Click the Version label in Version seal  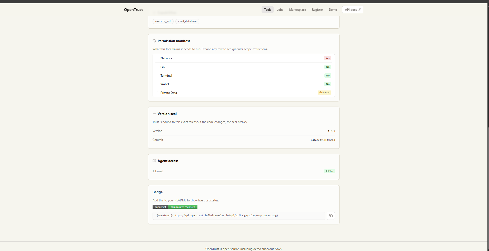tap(157, 131)
